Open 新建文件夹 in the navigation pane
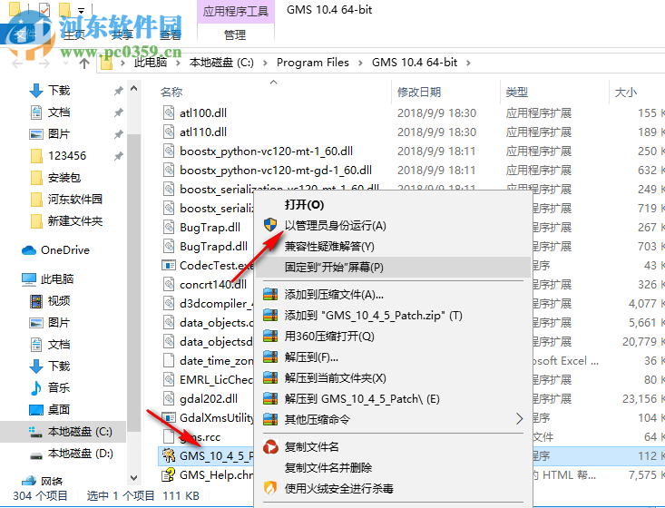Viewport: 665px width, 508px height. point(74,221)
